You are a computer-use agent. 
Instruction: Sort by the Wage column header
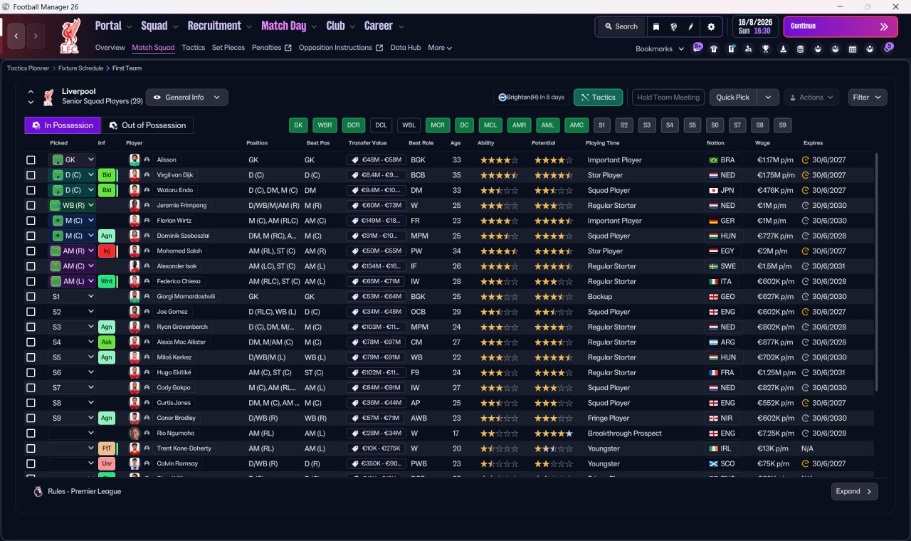click(762, 143)
